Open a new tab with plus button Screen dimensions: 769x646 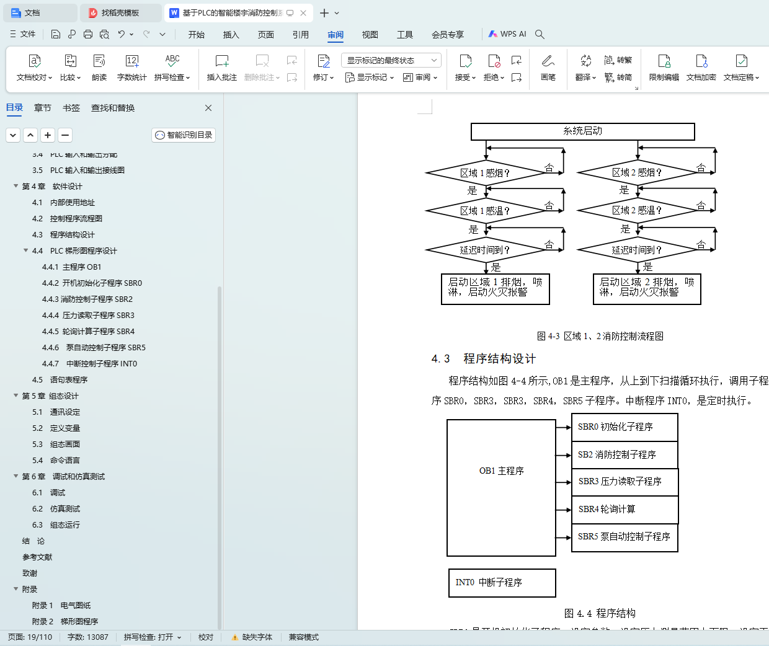coord(324,13)
